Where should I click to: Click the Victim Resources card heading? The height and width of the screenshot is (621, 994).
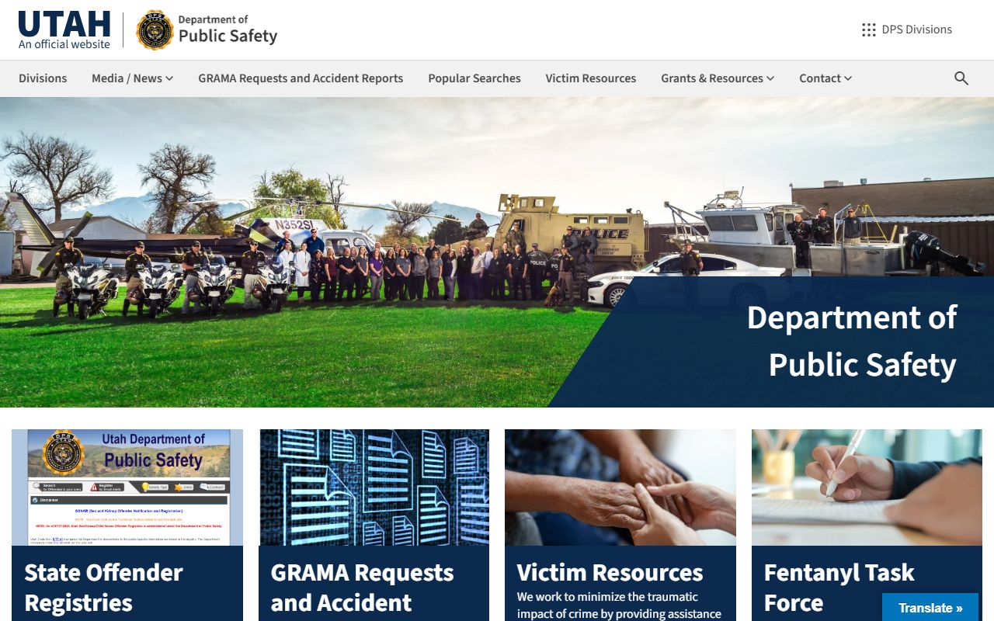coord(610,573)
